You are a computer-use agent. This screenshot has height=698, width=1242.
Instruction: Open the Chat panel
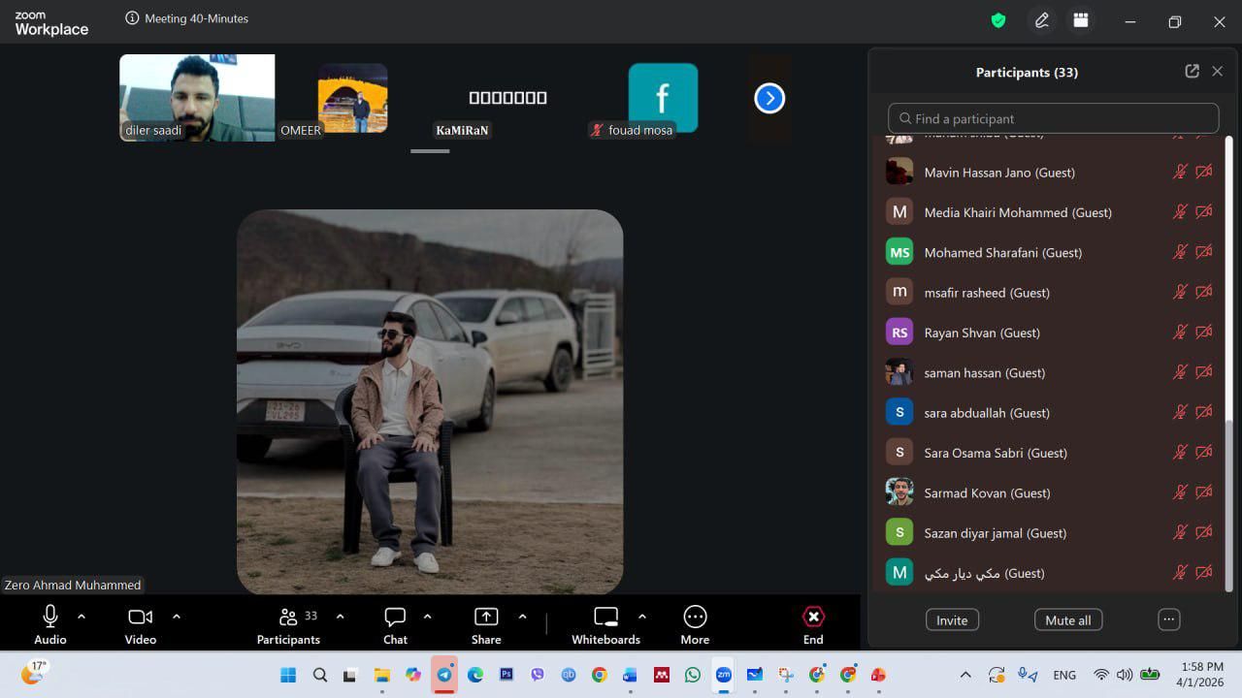(395, 624)
